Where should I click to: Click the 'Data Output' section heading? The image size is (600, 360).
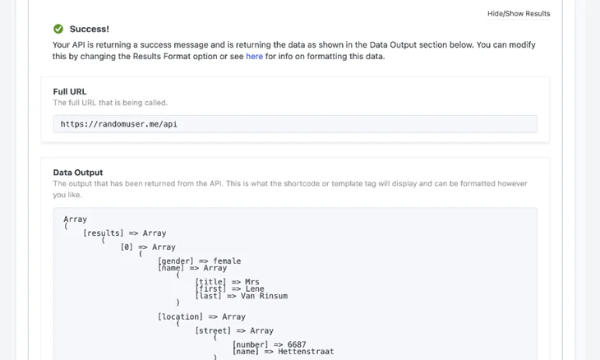point(78,173)
